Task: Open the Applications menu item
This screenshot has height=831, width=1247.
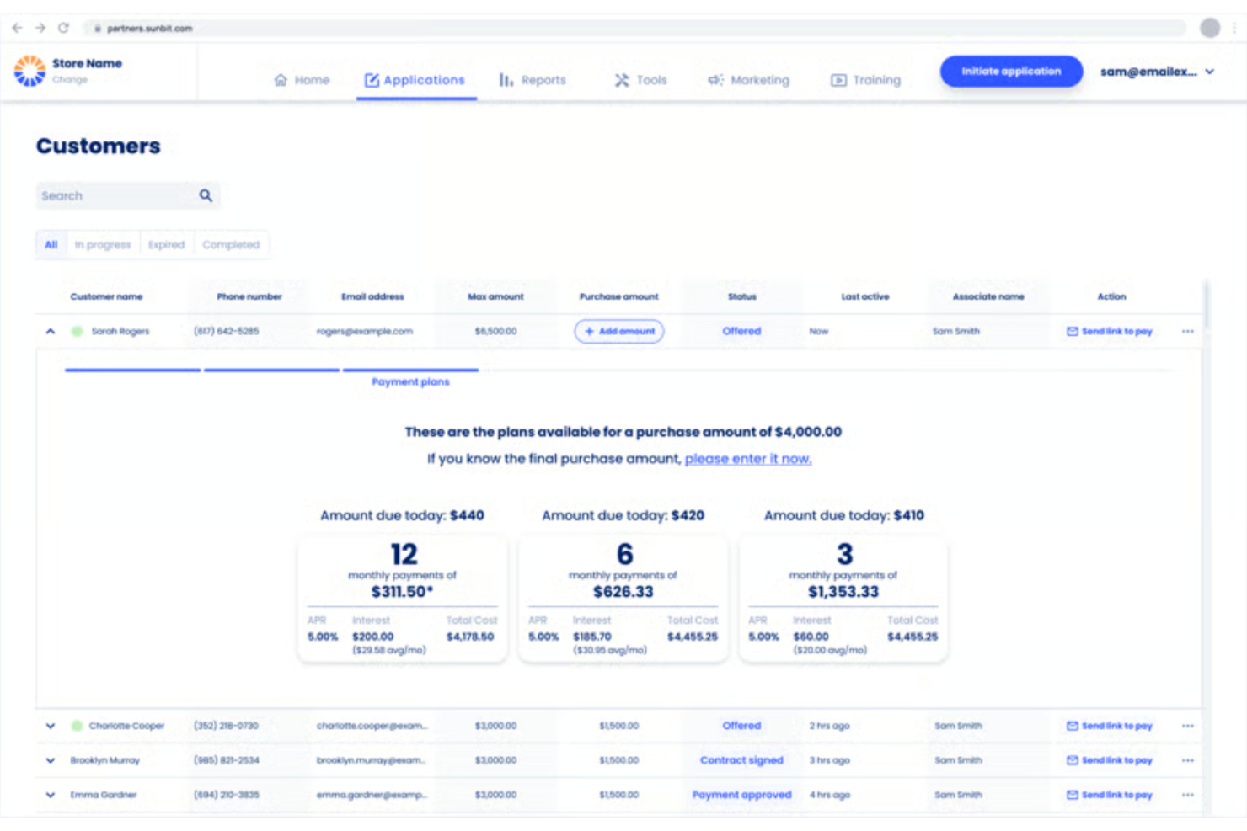Action: [x=415, y=80]
